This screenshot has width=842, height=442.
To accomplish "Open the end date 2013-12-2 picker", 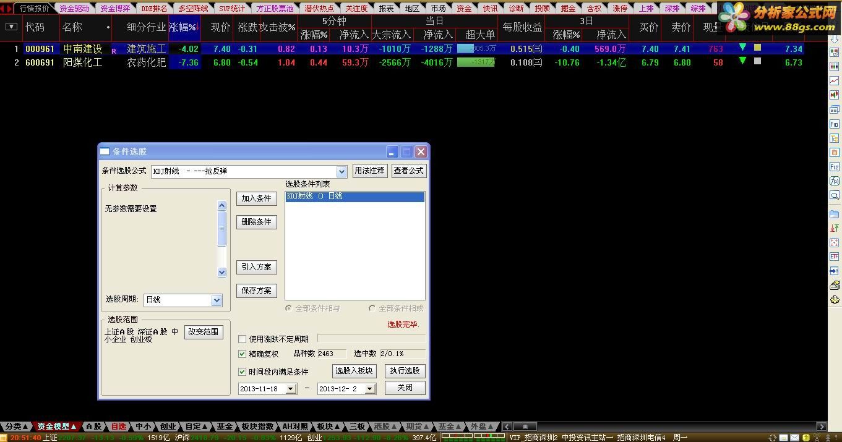I will [x=369, y=389].
